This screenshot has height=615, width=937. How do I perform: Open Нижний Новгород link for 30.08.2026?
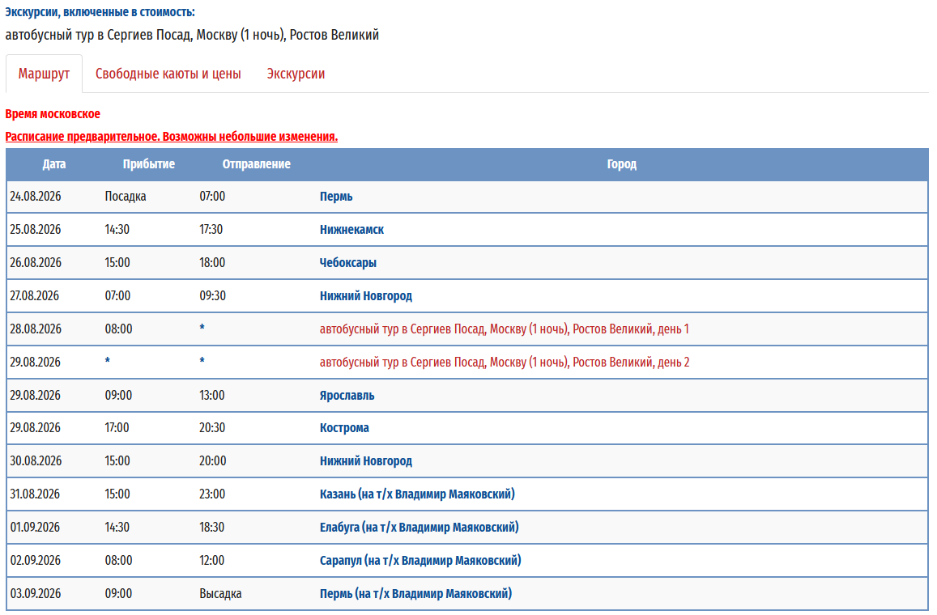click(x=366, y=461)
